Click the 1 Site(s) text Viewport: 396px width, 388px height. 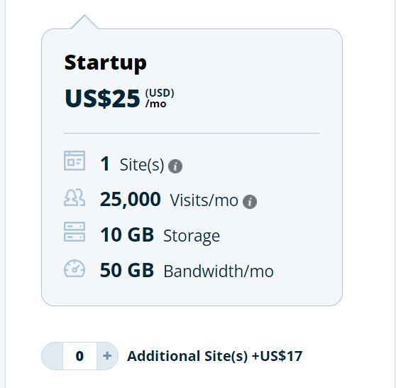[132, 164]
